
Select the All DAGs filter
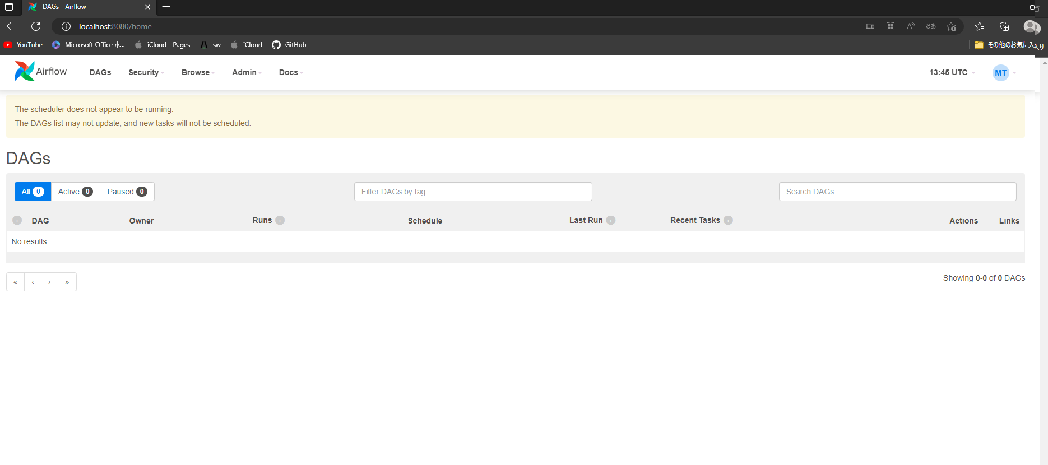pyautogui.click(x=33, y=192)
